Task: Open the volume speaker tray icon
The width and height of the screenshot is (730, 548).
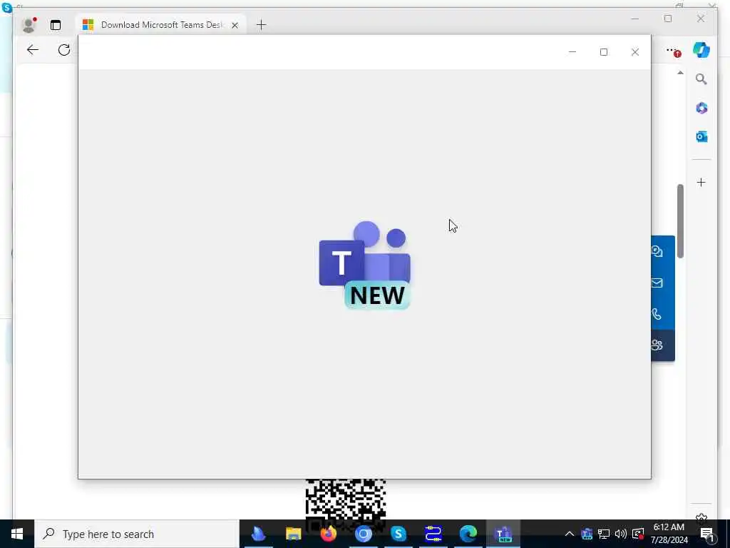Action: click(621, 534)
